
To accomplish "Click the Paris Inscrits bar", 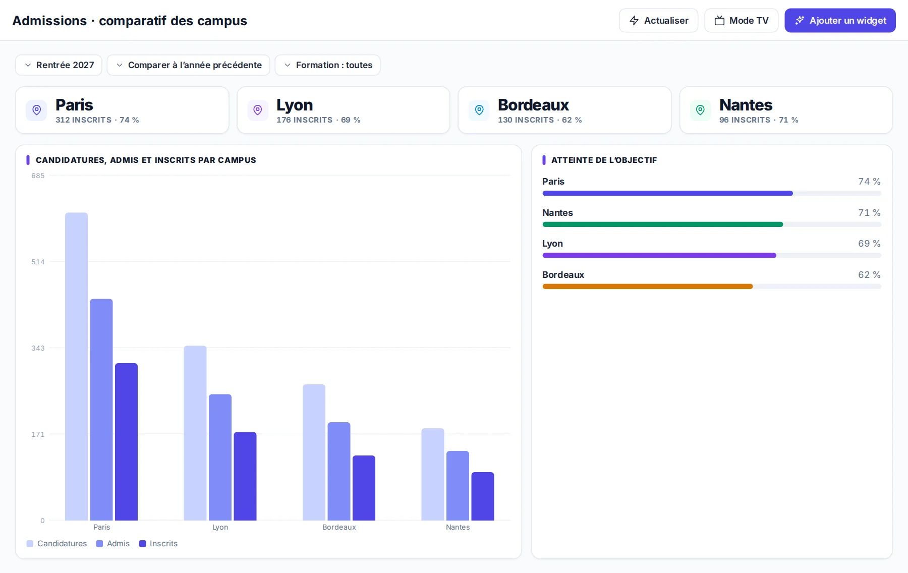I will point(126,442).
